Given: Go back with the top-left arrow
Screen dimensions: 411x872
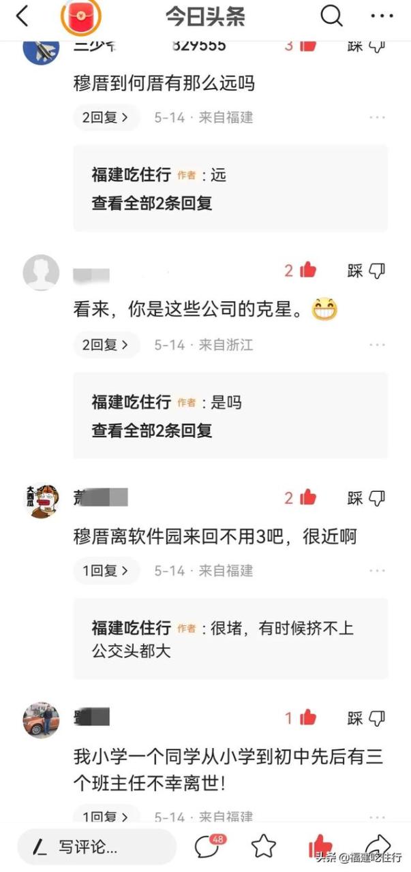Looking at the screenshot, I should (22, 16).
